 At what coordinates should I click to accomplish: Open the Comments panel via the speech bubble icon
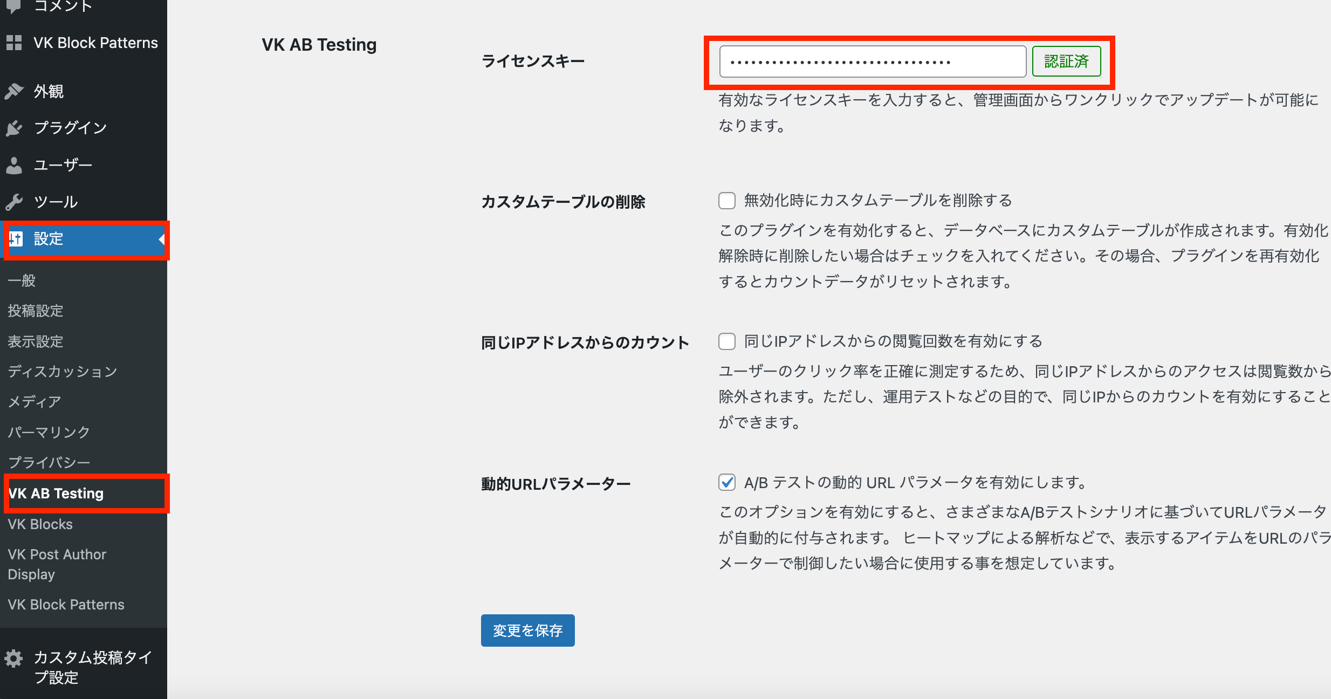tap(15, 5)
